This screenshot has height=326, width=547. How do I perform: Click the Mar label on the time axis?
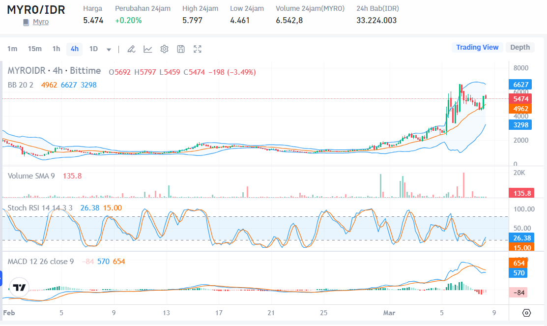[x=389, y=313]
